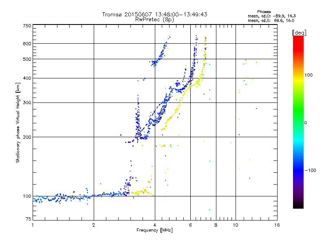The width and height of the screenshot is (326, 245).
Task: Click the 'Frequency [MHz]' axis label
Action: 154,230
